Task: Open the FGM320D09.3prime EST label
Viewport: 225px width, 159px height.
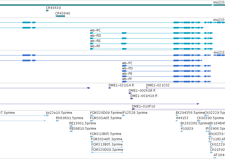Action: click(107, 150)
